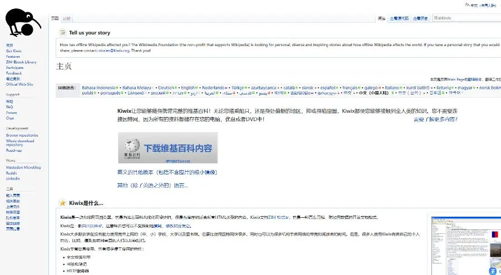This screenshot has width=501, height=275.
Task: Open Forum under Support
Action: (x=12, y=113)
